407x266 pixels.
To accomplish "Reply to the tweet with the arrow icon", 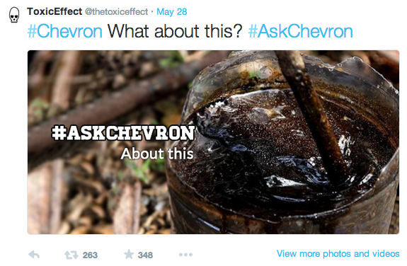I will (x=34, y=255).
